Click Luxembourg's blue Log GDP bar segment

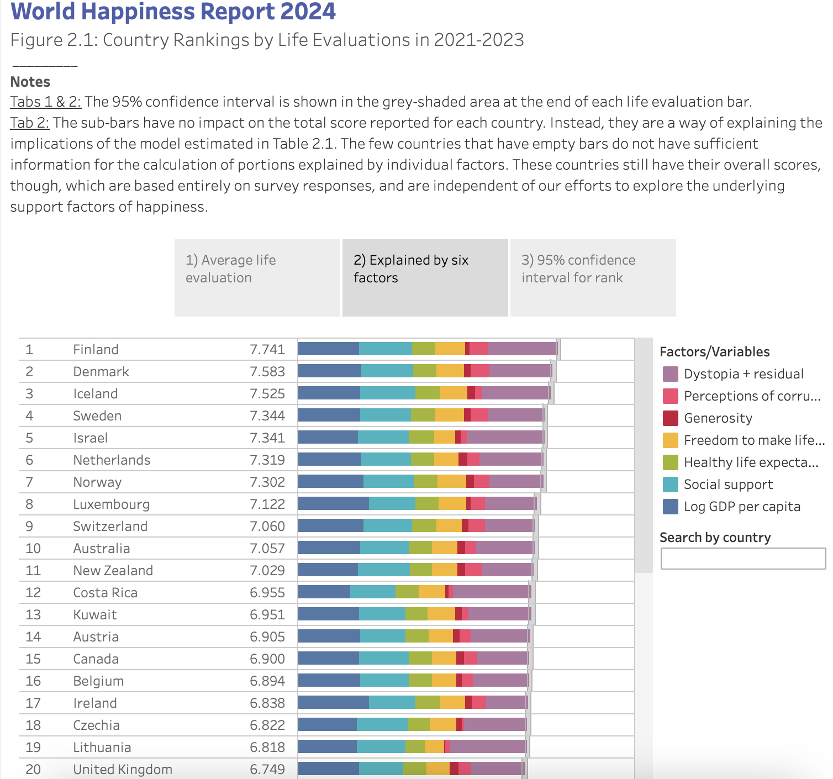[333, 503]
